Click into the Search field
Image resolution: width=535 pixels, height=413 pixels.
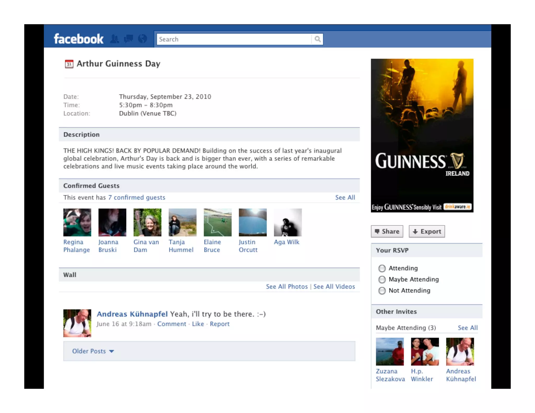234,39
